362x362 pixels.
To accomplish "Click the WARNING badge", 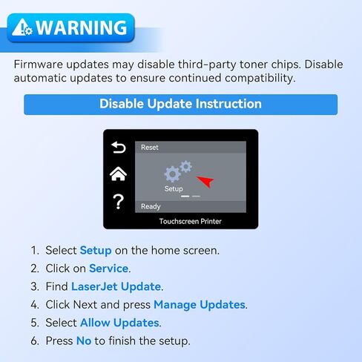I will point(71,27).
